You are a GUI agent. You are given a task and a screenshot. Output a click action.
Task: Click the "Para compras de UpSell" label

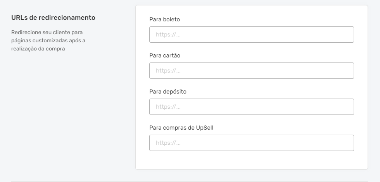click(181, 128)
